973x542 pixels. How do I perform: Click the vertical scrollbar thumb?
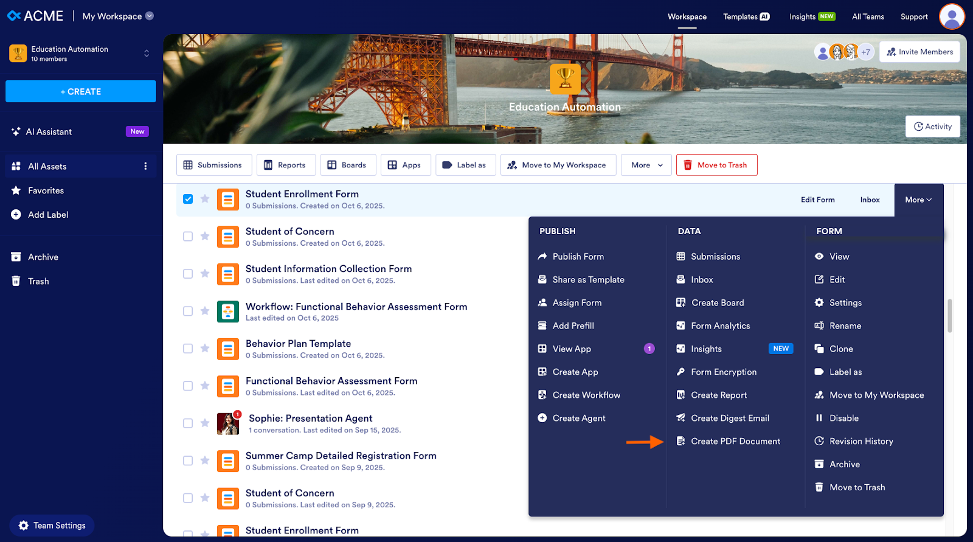point(949,316)
